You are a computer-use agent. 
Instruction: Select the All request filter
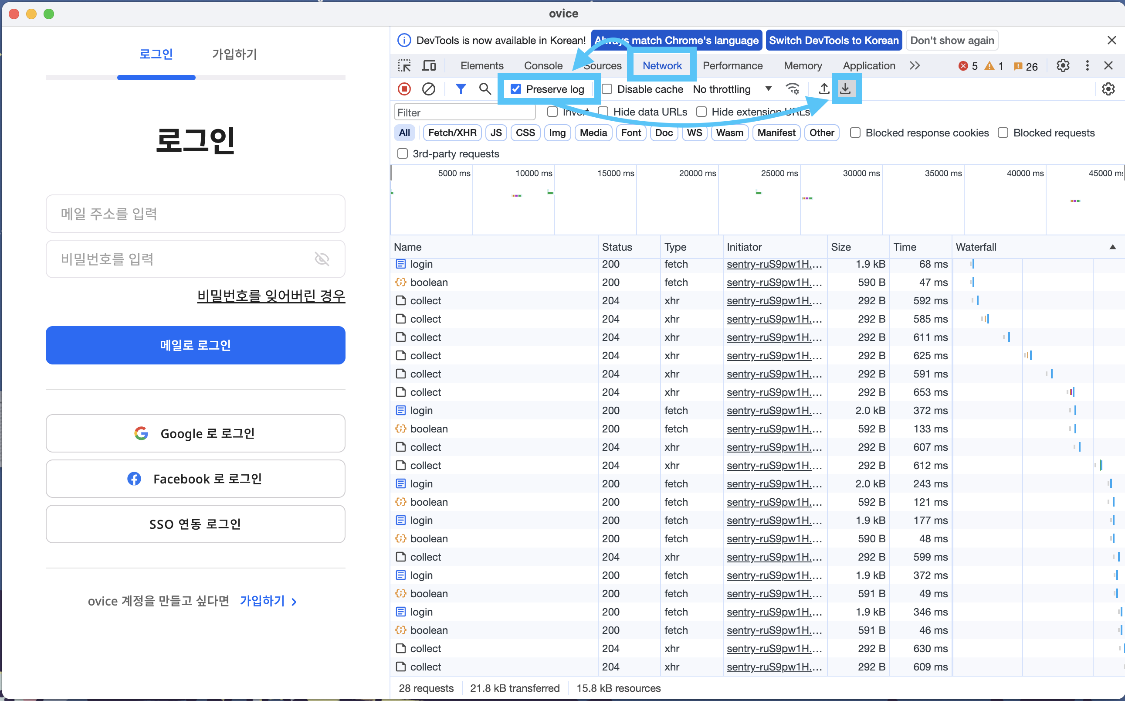404,133
